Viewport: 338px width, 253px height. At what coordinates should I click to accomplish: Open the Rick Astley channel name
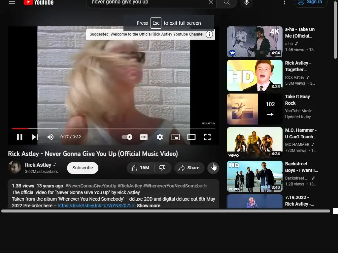pyautogui.click(x=38, y=165)
